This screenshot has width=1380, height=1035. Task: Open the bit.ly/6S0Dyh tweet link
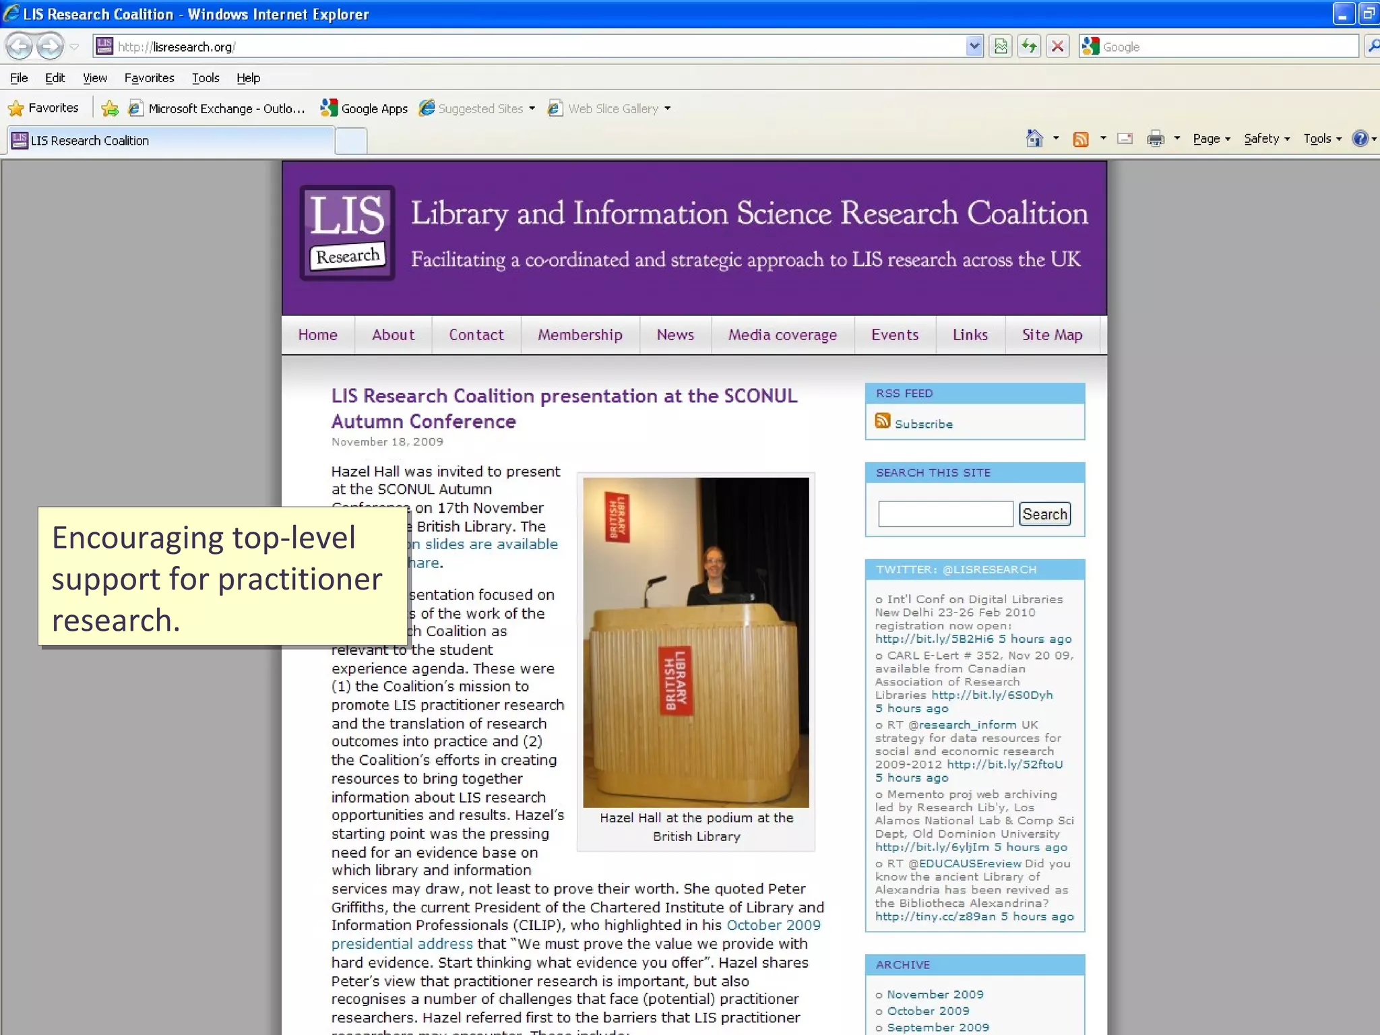click(992, 695)
